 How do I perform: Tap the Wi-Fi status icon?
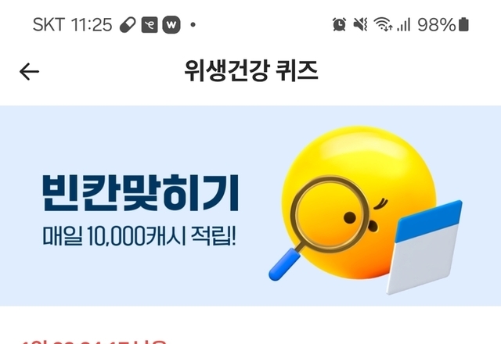coord(383,24)
